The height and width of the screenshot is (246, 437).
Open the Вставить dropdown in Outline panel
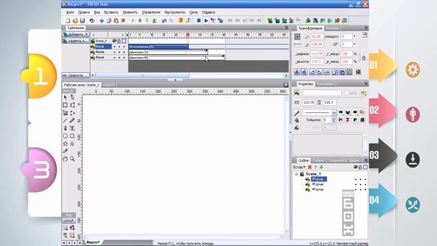tap(299, 167)
